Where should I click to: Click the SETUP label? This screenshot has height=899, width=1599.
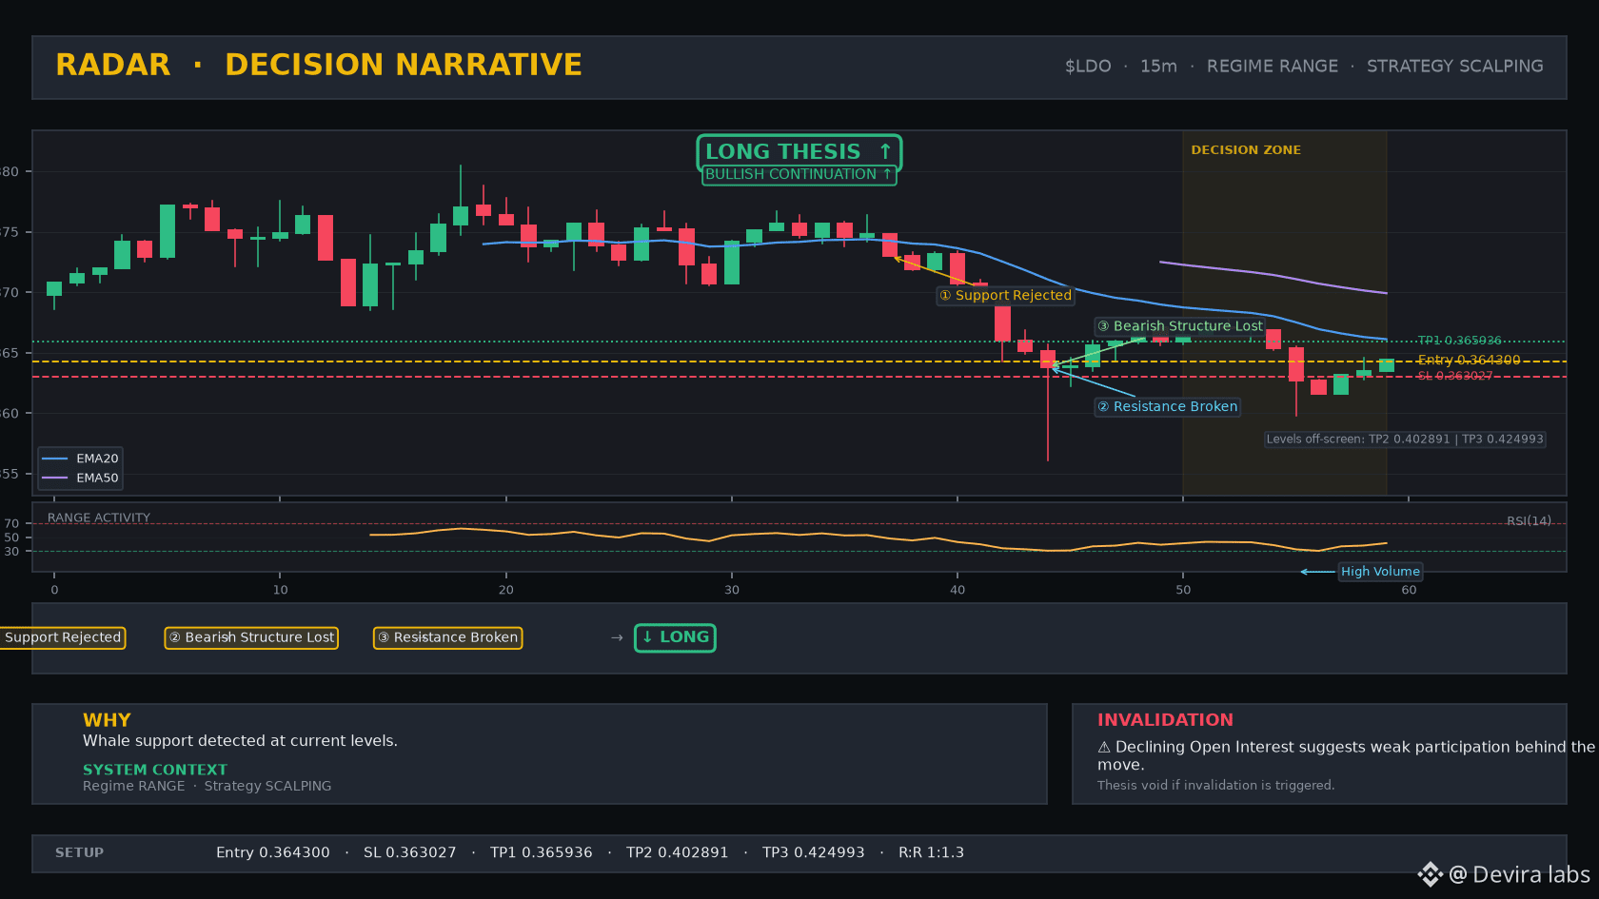pyautogui.click(x=79, y=853)
